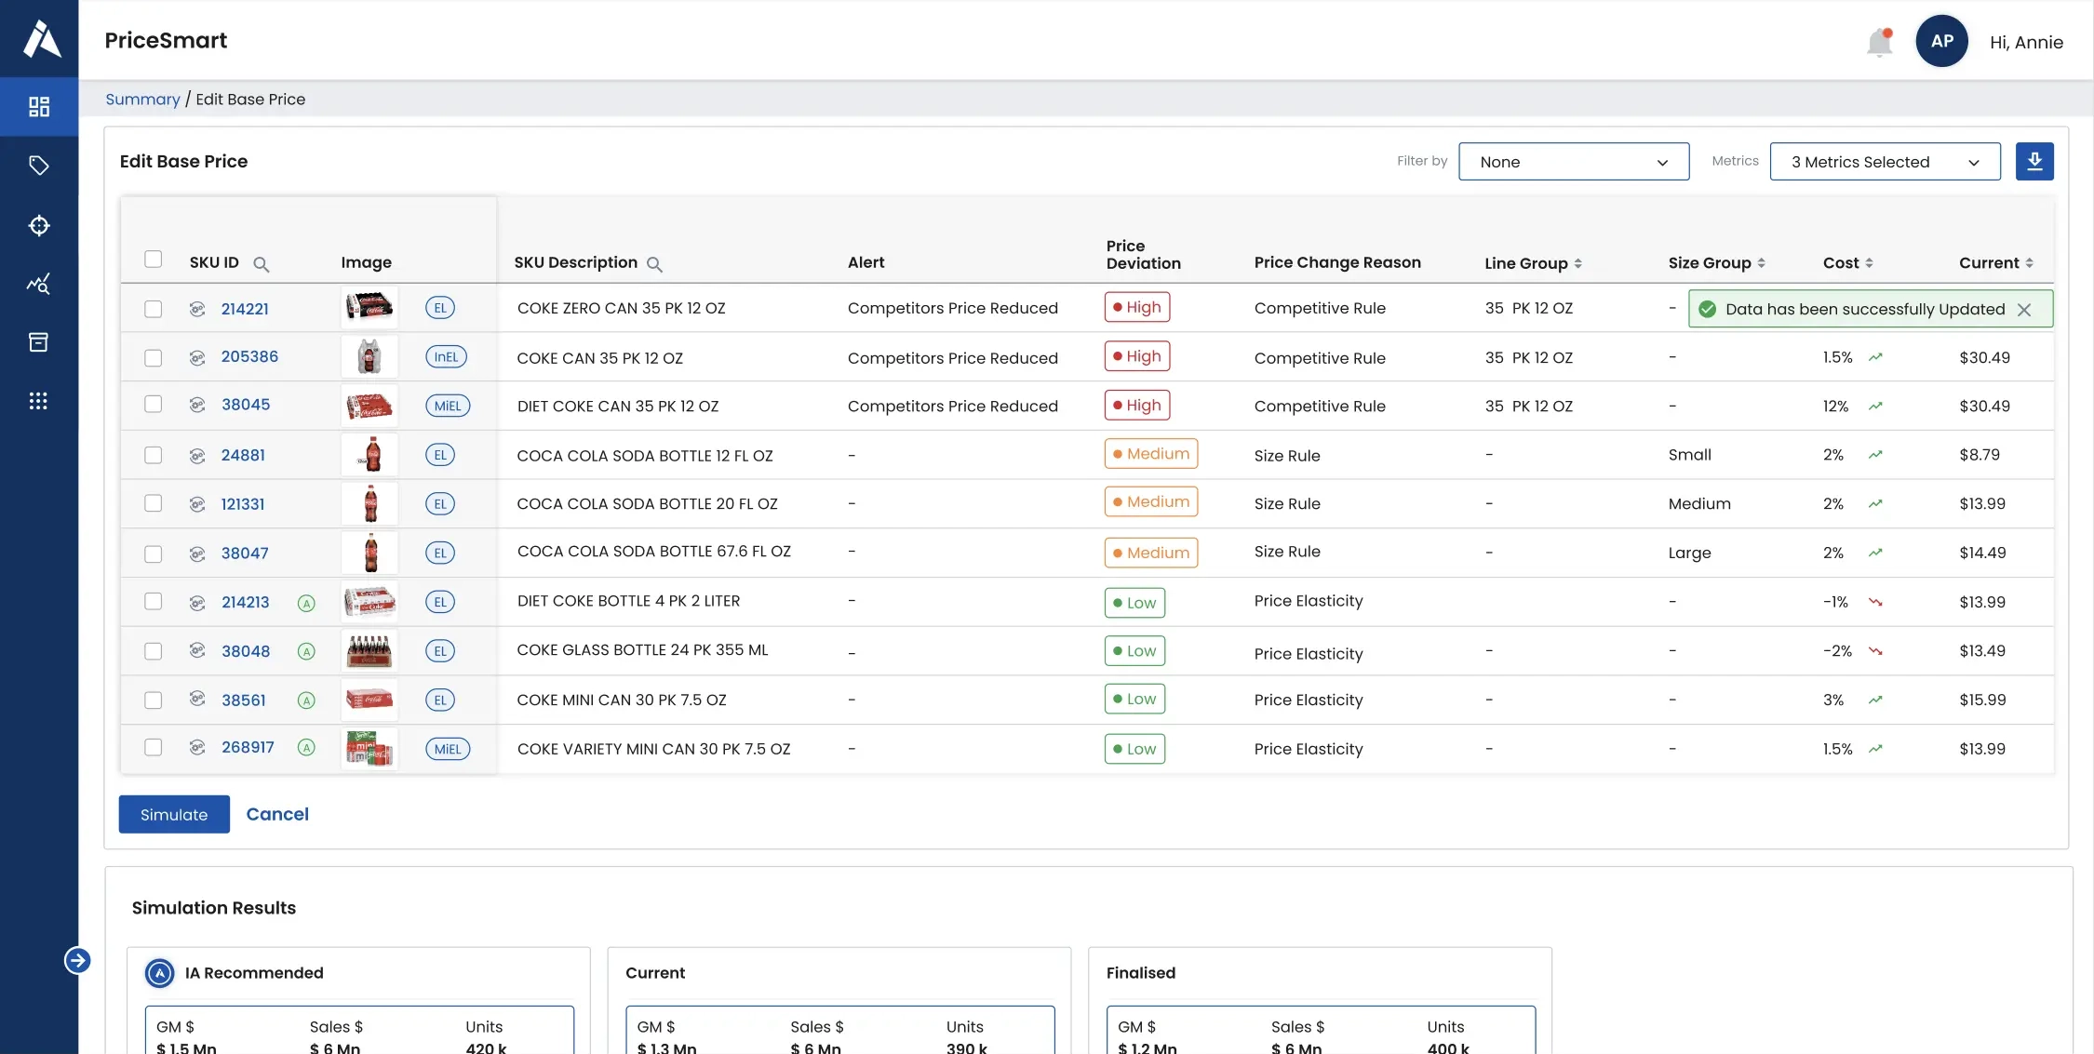Click the Finalised results card title
Screen dimensions: 2094x1054
coord(1141,973)
